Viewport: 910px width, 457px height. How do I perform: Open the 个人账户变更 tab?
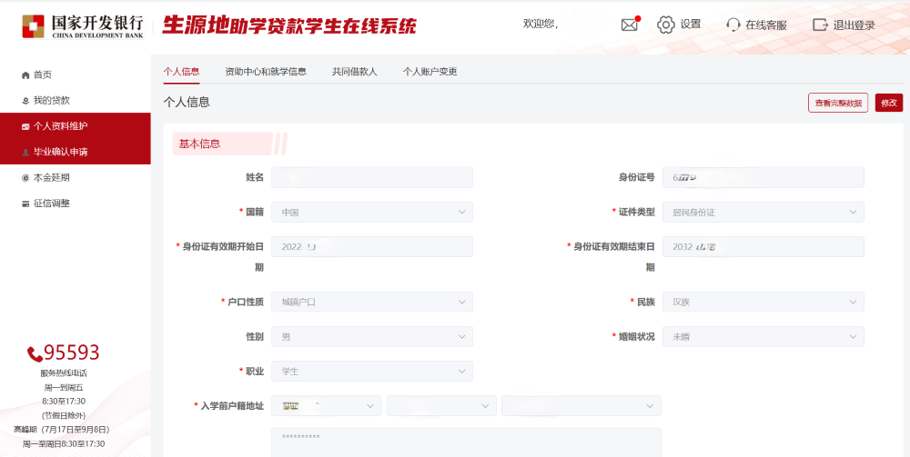click(430, 71)
